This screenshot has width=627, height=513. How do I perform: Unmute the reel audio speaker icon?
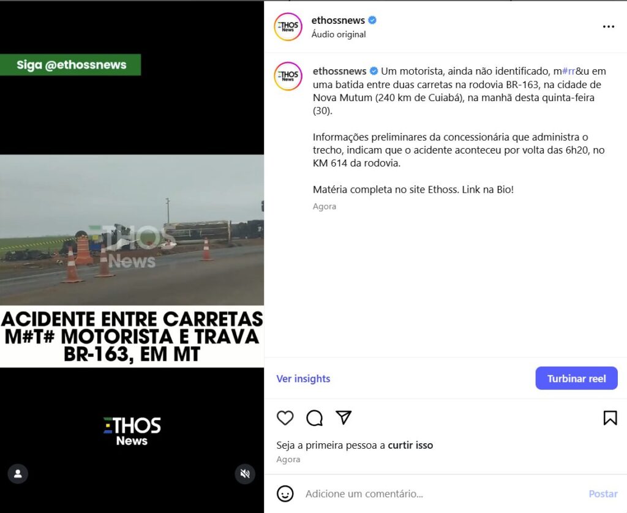click(245, 474)
